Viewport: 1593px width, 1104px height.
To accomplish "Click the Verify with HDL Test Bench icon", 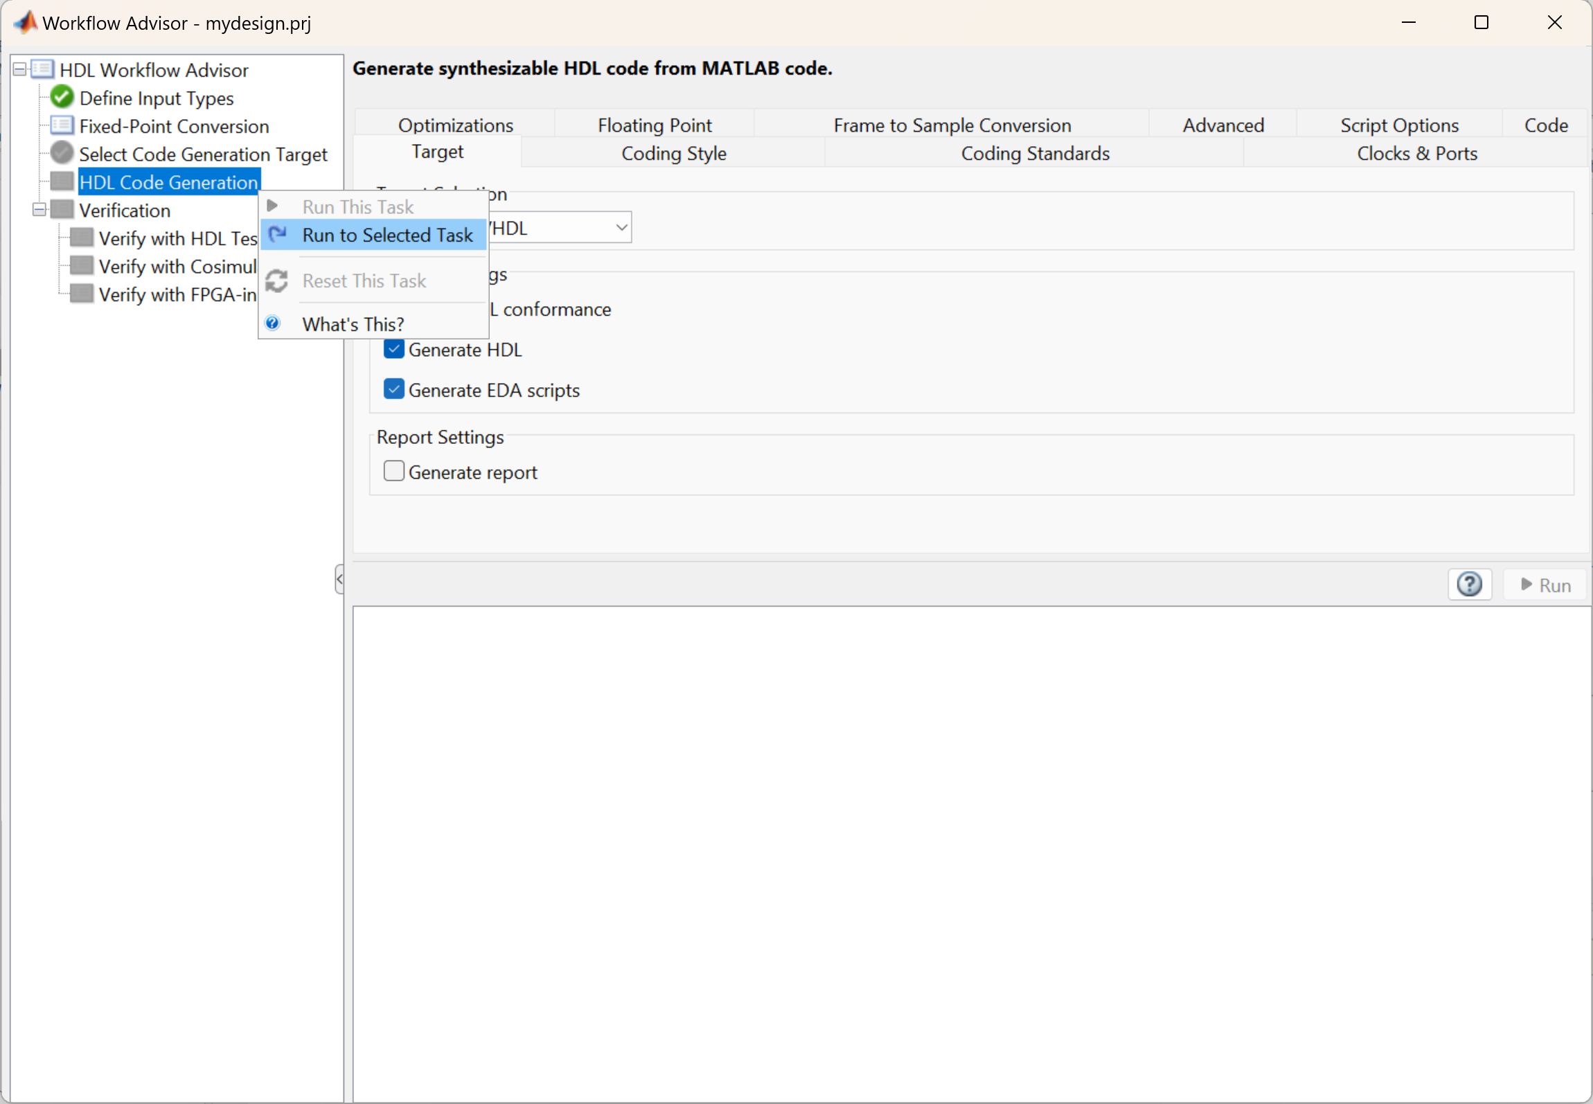I will click(82, 238).
